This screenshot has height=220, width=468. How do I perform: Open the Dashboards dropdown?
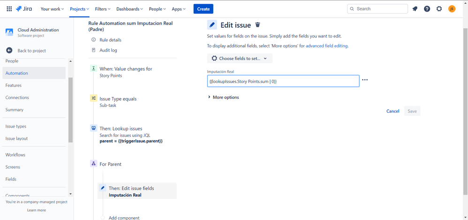point(129,9)
